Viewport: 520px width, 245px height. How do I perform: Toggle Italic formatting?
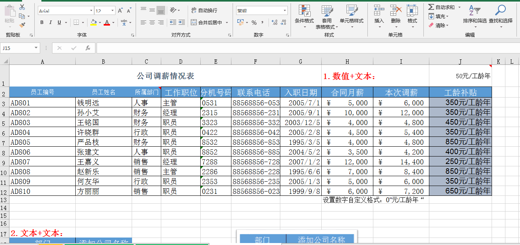pos(51,22)
